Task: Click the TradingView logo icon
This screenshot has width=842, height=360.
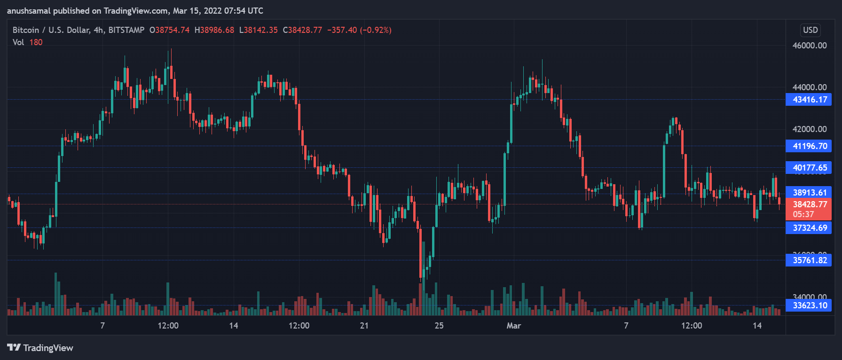Action: coord(14,347)
